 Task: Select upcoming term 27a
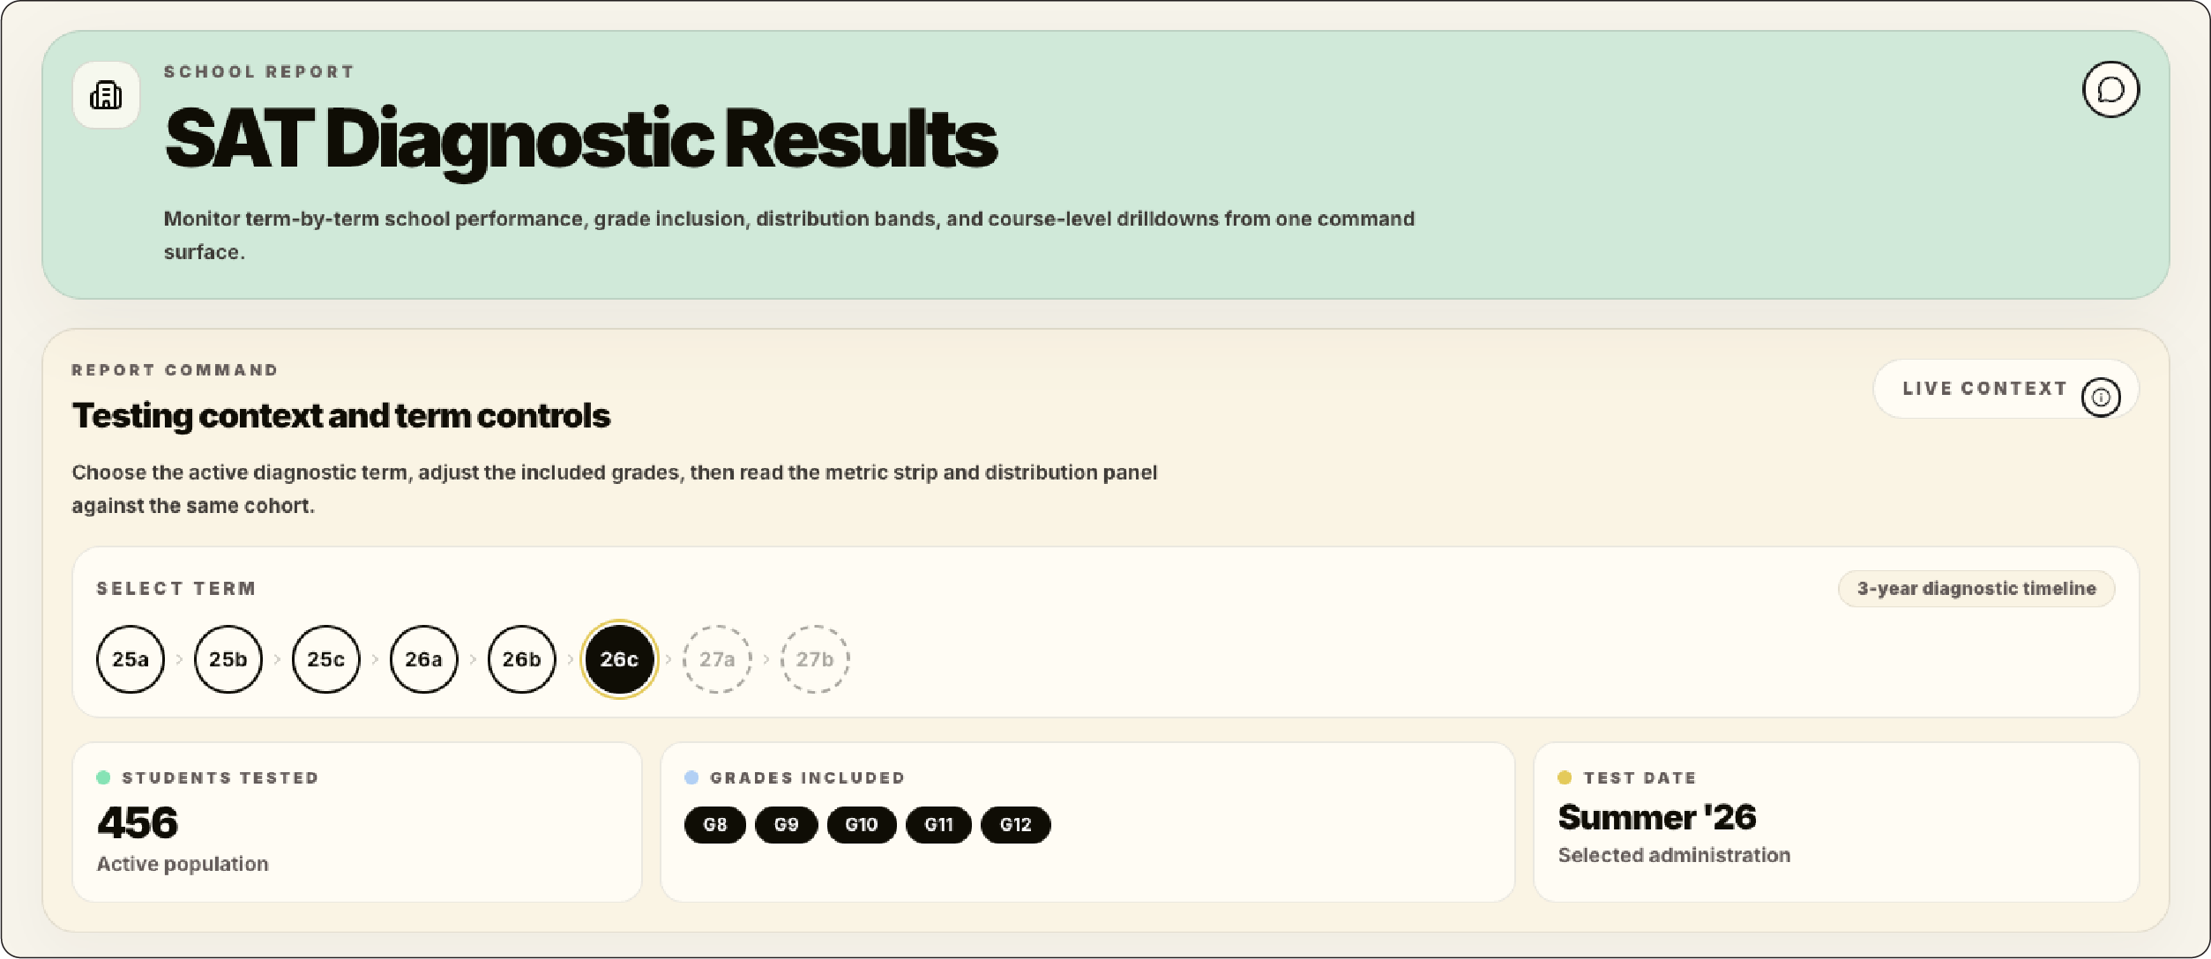(x=717, y=659)
